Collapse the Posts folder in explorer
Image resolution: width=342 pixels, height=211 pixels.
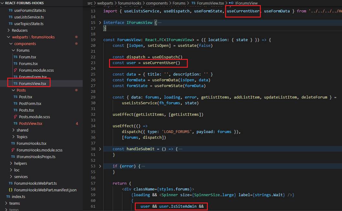click(x=14, y=90)
